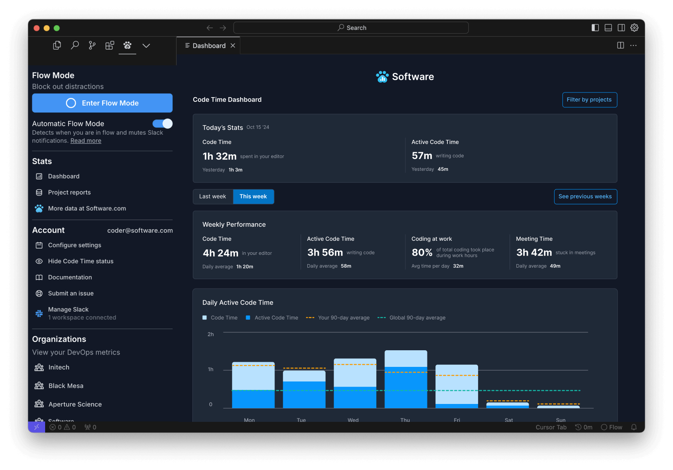Toggle Flow in the status bar
Screen dimensions: 673x470
click(x=611, y=427)
